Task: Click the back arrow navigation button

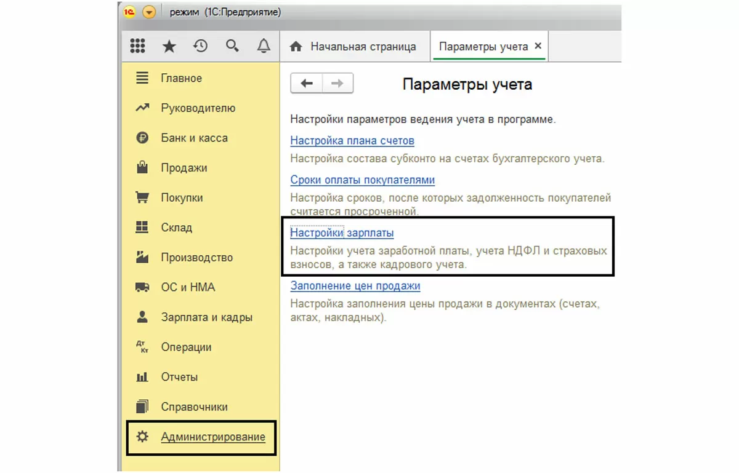Action: [306, 84]
